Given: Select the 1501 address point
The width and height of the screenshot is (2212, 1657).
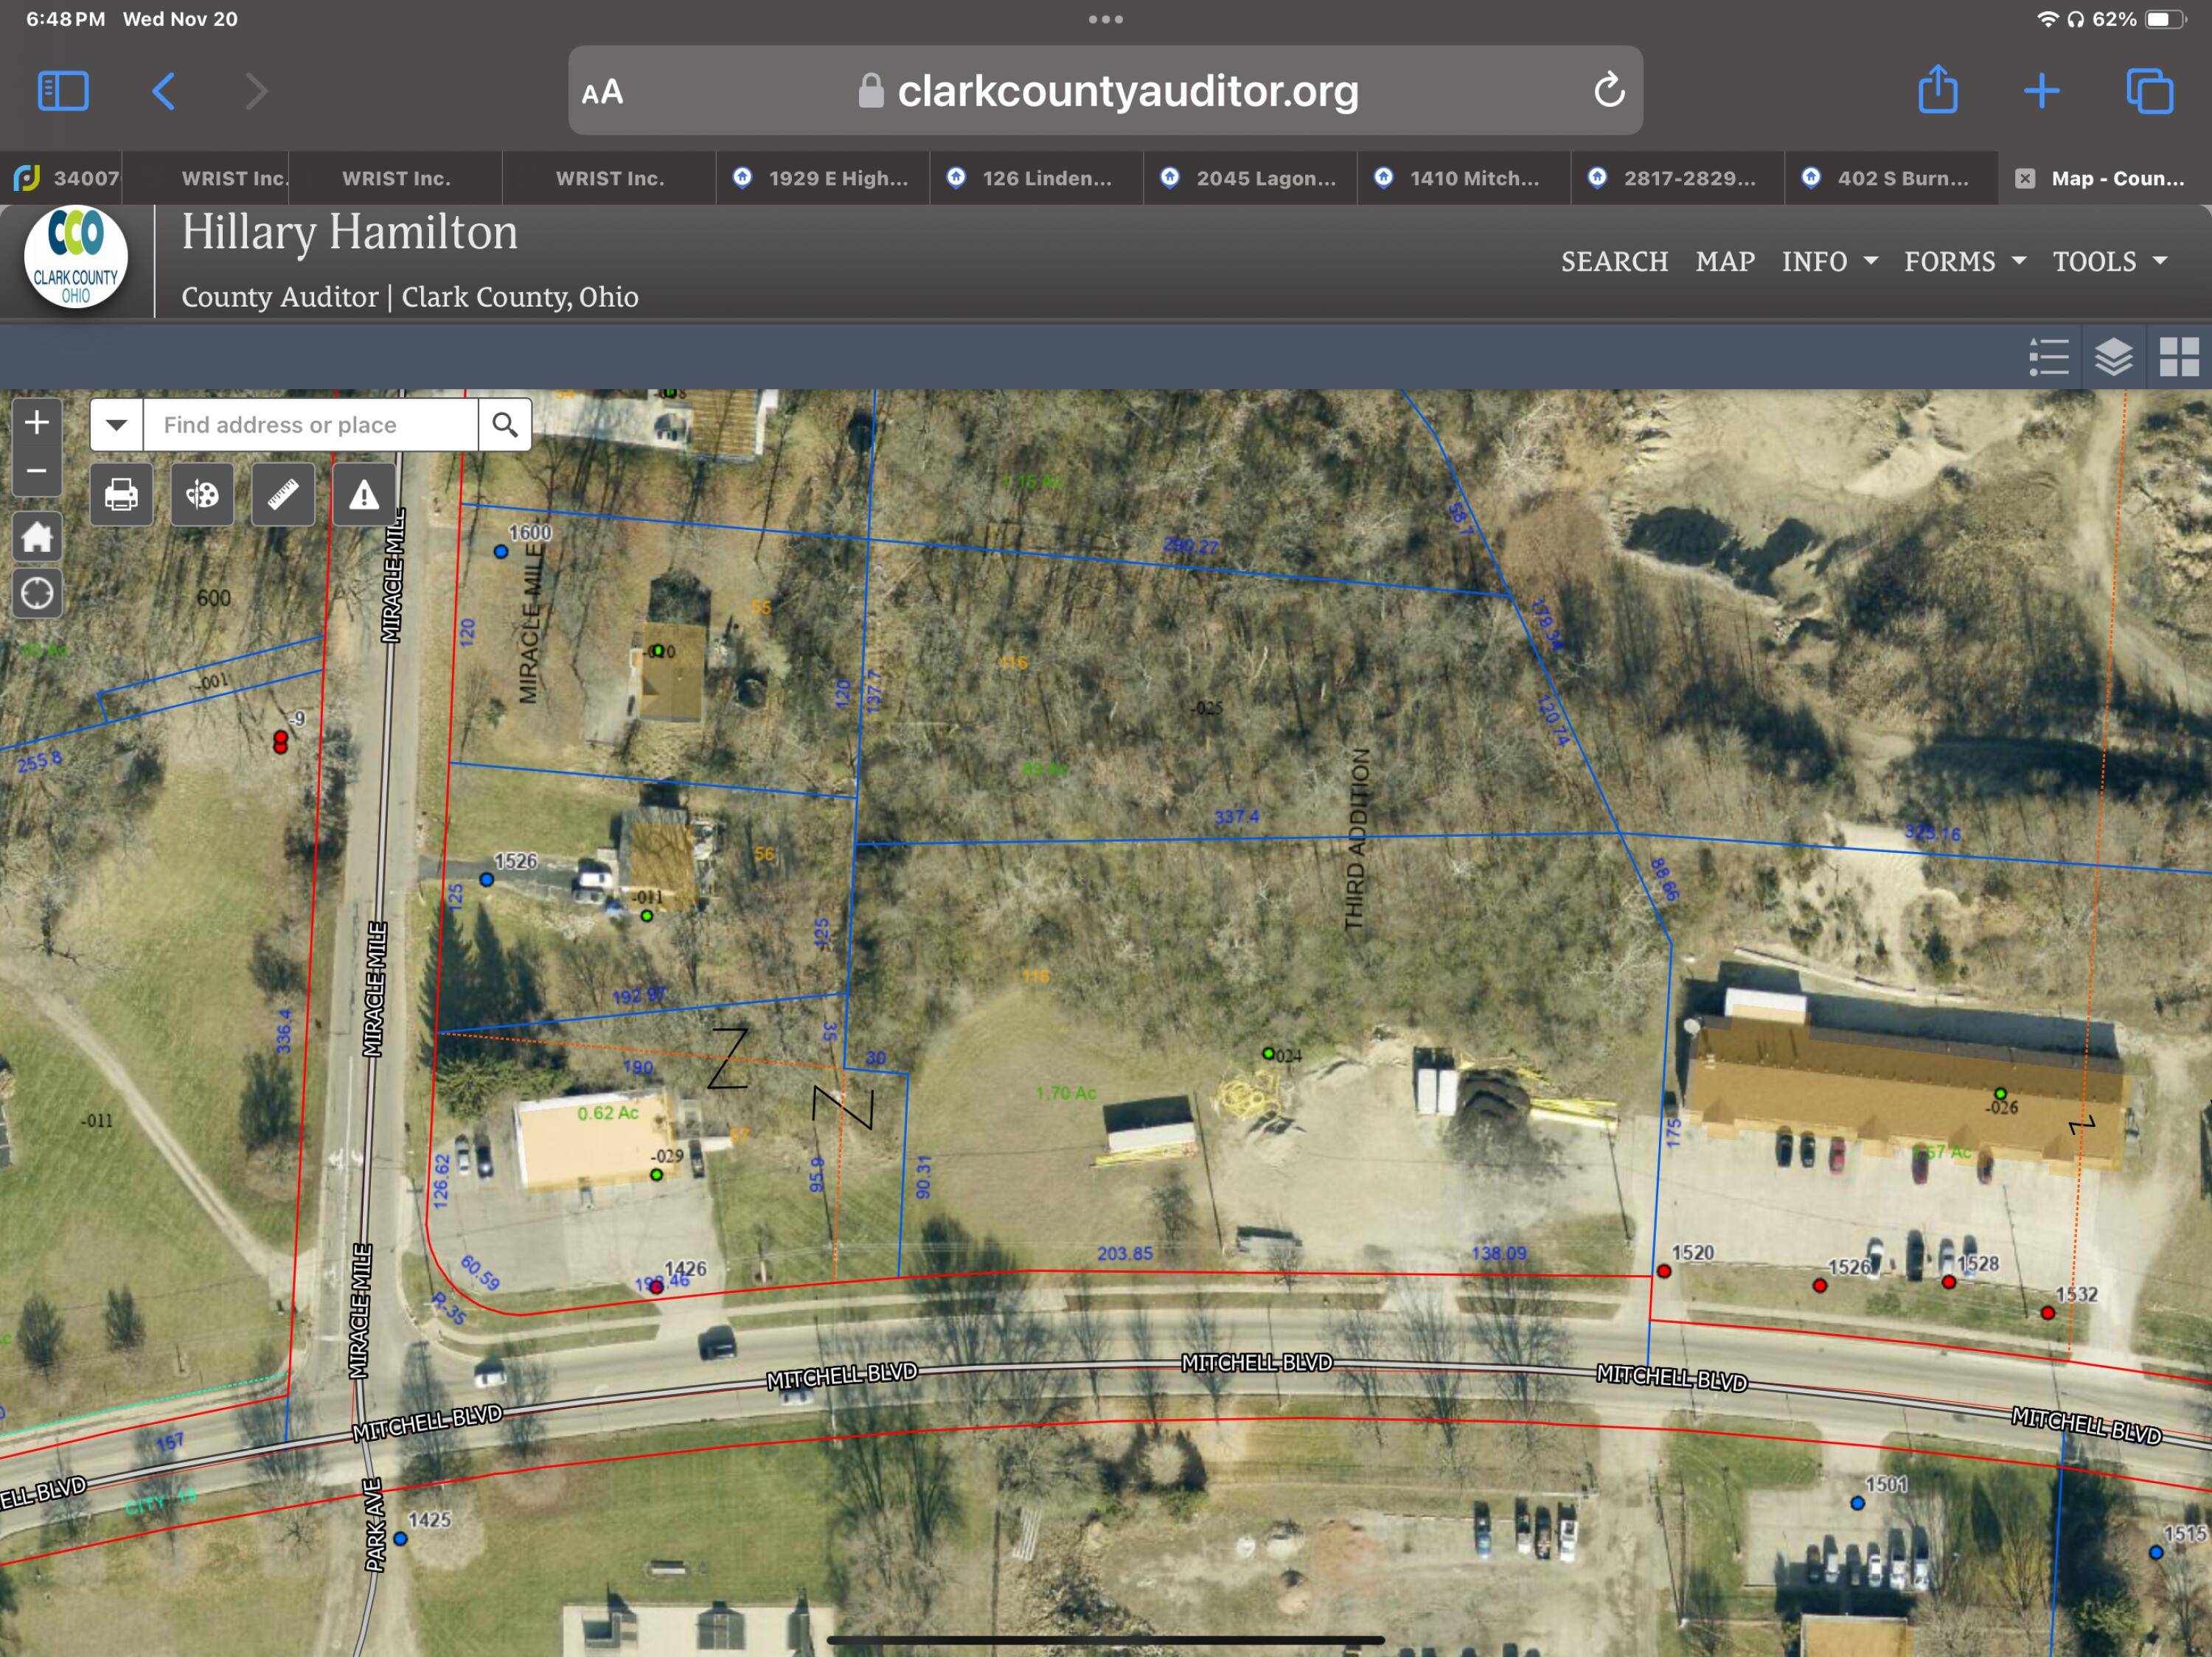Looking at the screenshot, I should [1857, 1502].
